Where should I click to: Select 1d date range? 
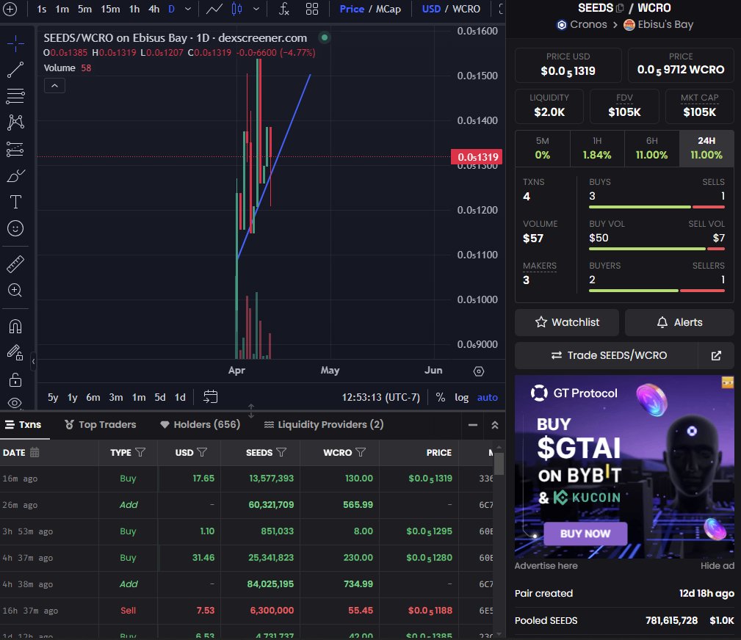[x=180, y=397]
